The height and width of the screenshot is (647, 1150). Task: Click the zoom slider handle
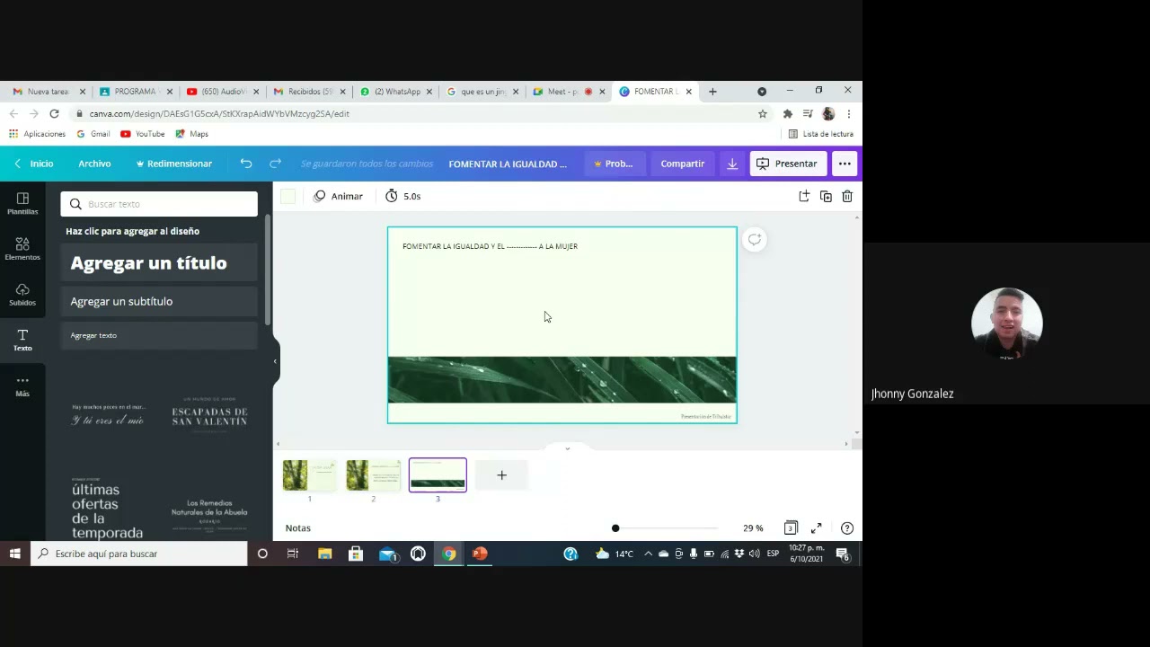pyautogui.click(x=615, y=527)
